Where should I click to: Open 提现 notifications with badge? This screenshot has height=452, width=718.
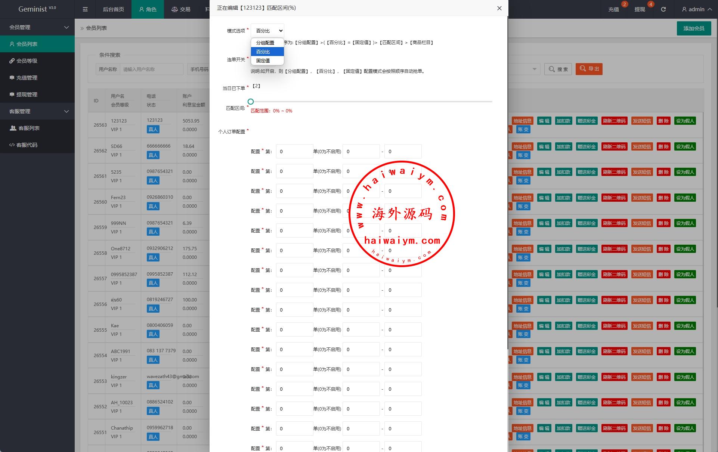pyautogui.click(x=640, y=9)
